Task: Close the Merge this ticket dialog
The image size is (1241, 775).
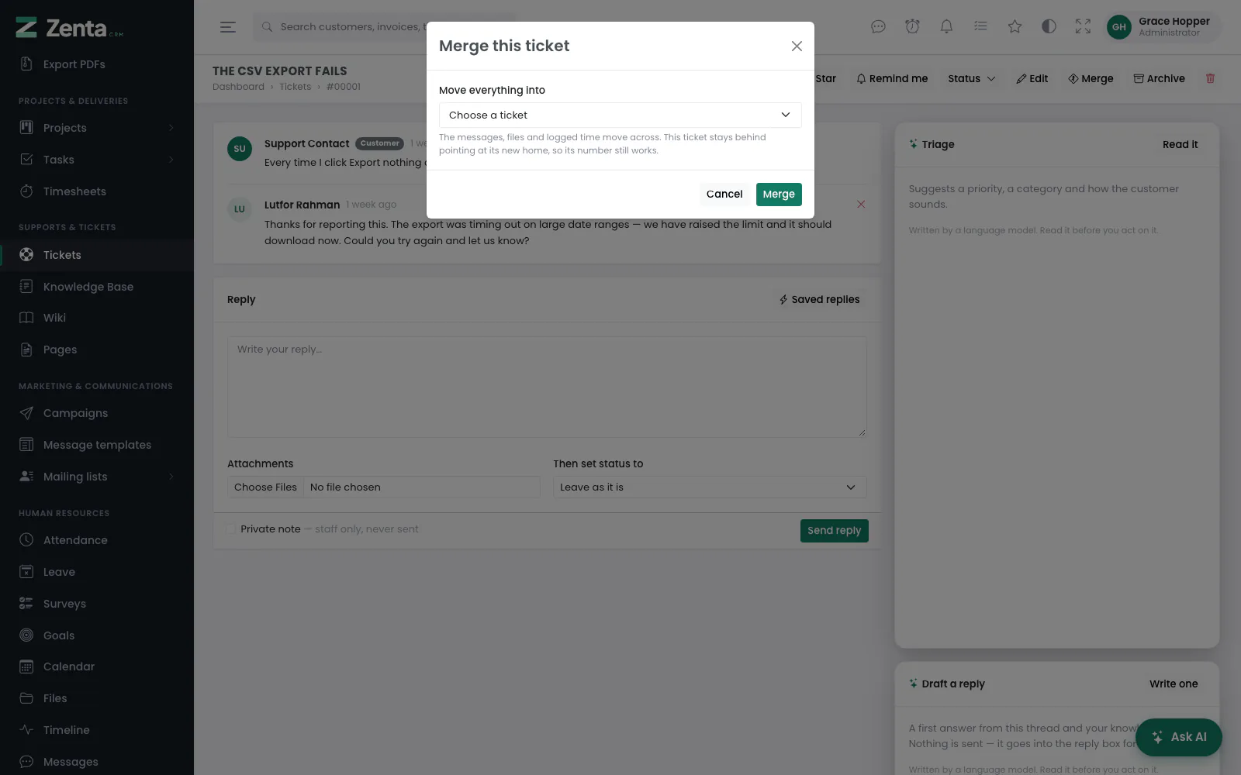Action: click(x=797, y=46)
